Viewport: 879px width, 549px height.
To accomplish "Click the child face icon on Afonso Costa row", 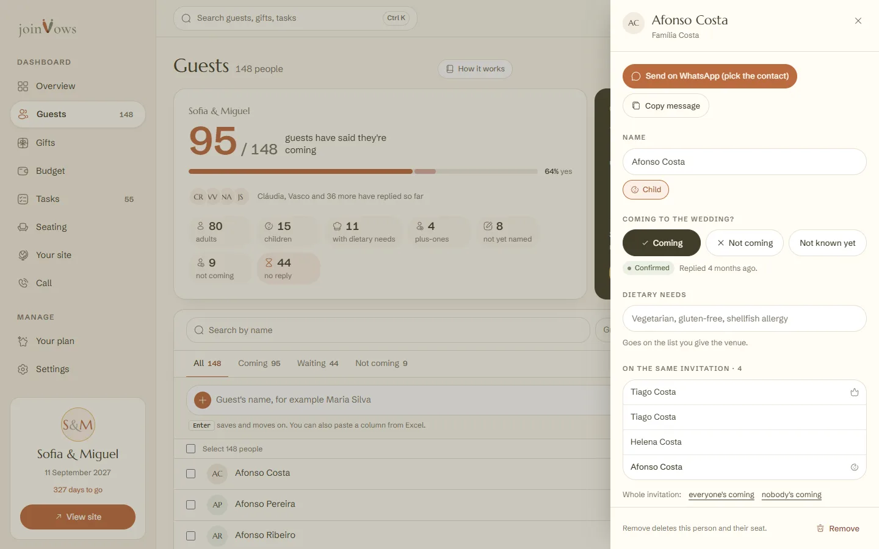I will click(855, 467).
